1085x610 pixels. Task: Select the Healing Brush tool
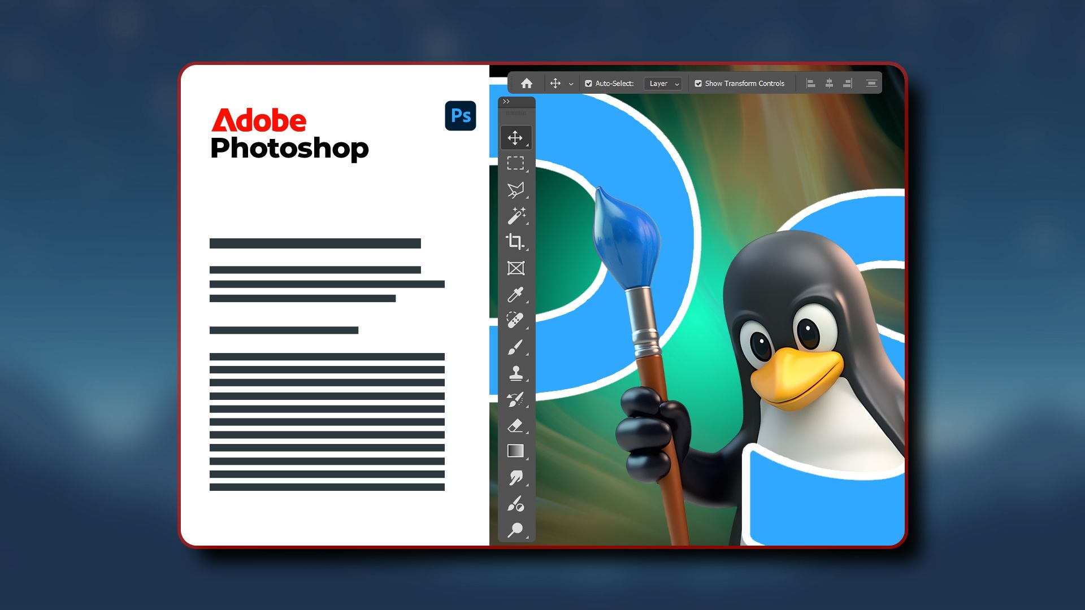517,321
